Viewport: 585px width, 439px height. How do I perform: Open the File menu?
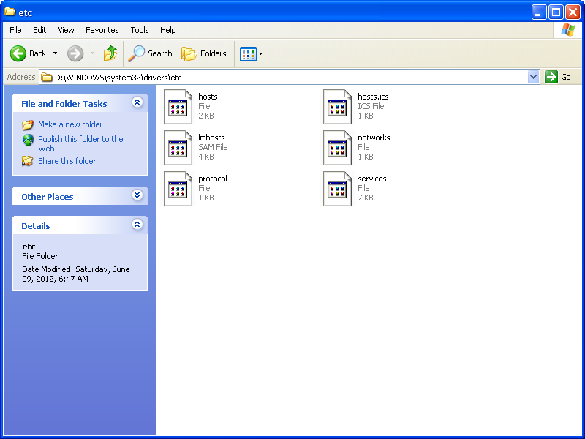pos(15,30)
